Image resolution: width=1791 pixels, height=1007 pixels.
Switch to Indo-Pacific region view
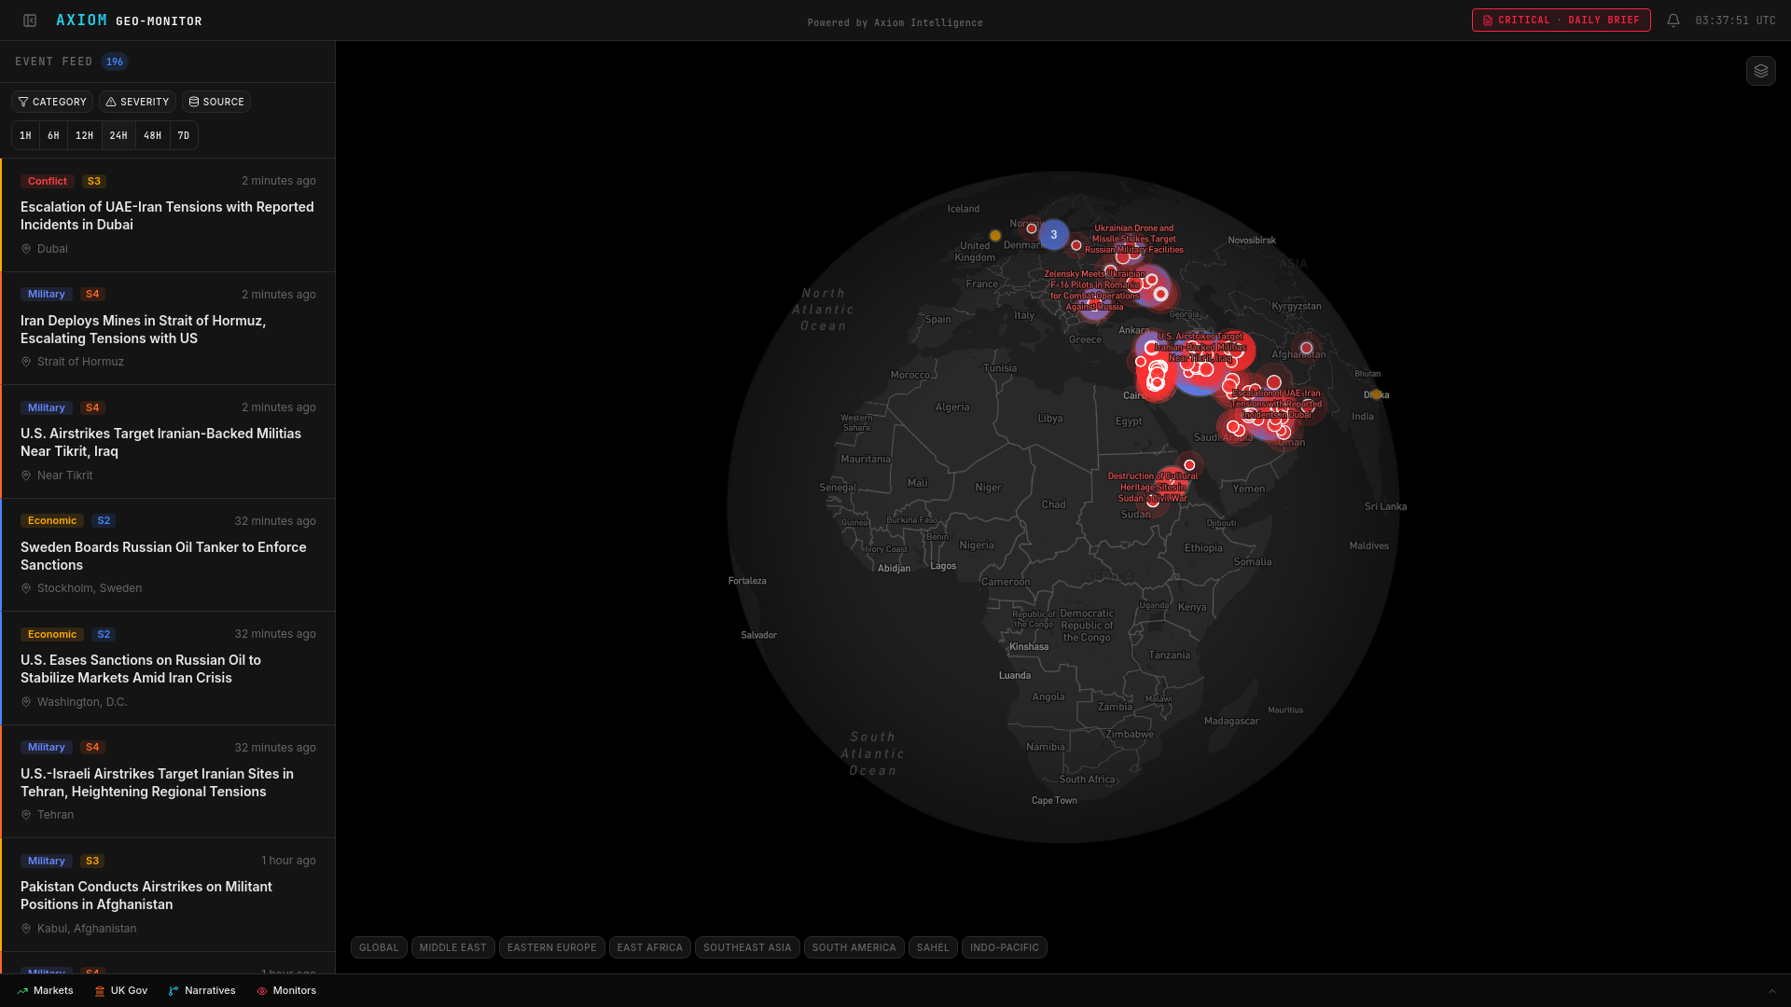click(x=1004, y=947)
